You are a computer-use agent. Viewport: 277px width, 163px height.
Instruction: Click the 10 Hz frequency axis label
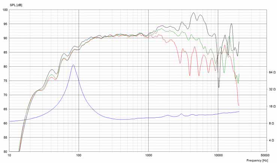[x=9, y=155]
